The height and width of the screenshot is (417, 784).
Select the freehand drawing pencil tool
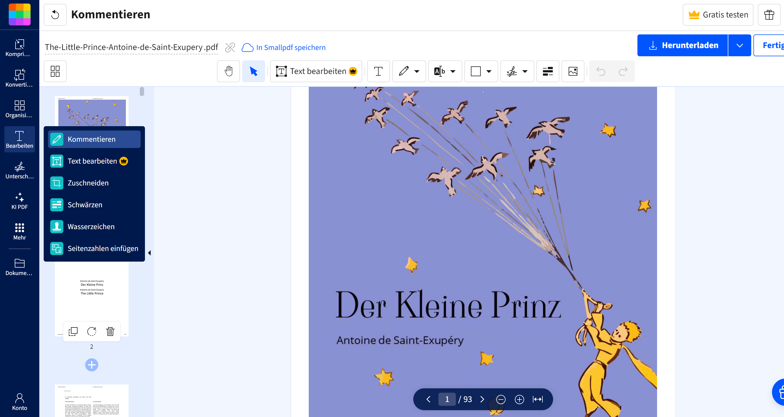click(x=403, y=71)
